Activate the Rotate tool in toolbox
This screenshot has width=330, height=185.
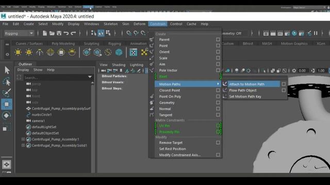[x=7, y=115]
